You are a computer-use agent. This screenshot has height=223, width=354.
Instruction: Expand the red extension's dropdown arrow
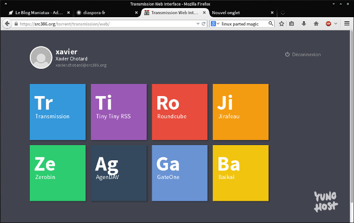click(x=336, y=24)
